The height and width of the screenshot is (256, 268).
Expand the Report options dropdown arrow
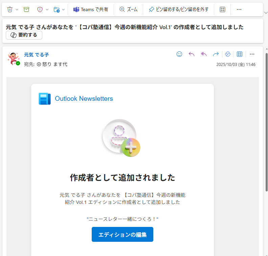point(47,9)
